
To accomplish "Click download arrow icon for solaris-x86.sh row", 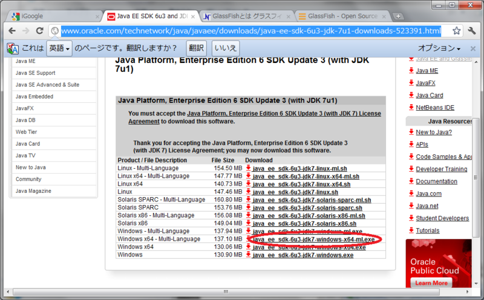I will tap(248, 223).
